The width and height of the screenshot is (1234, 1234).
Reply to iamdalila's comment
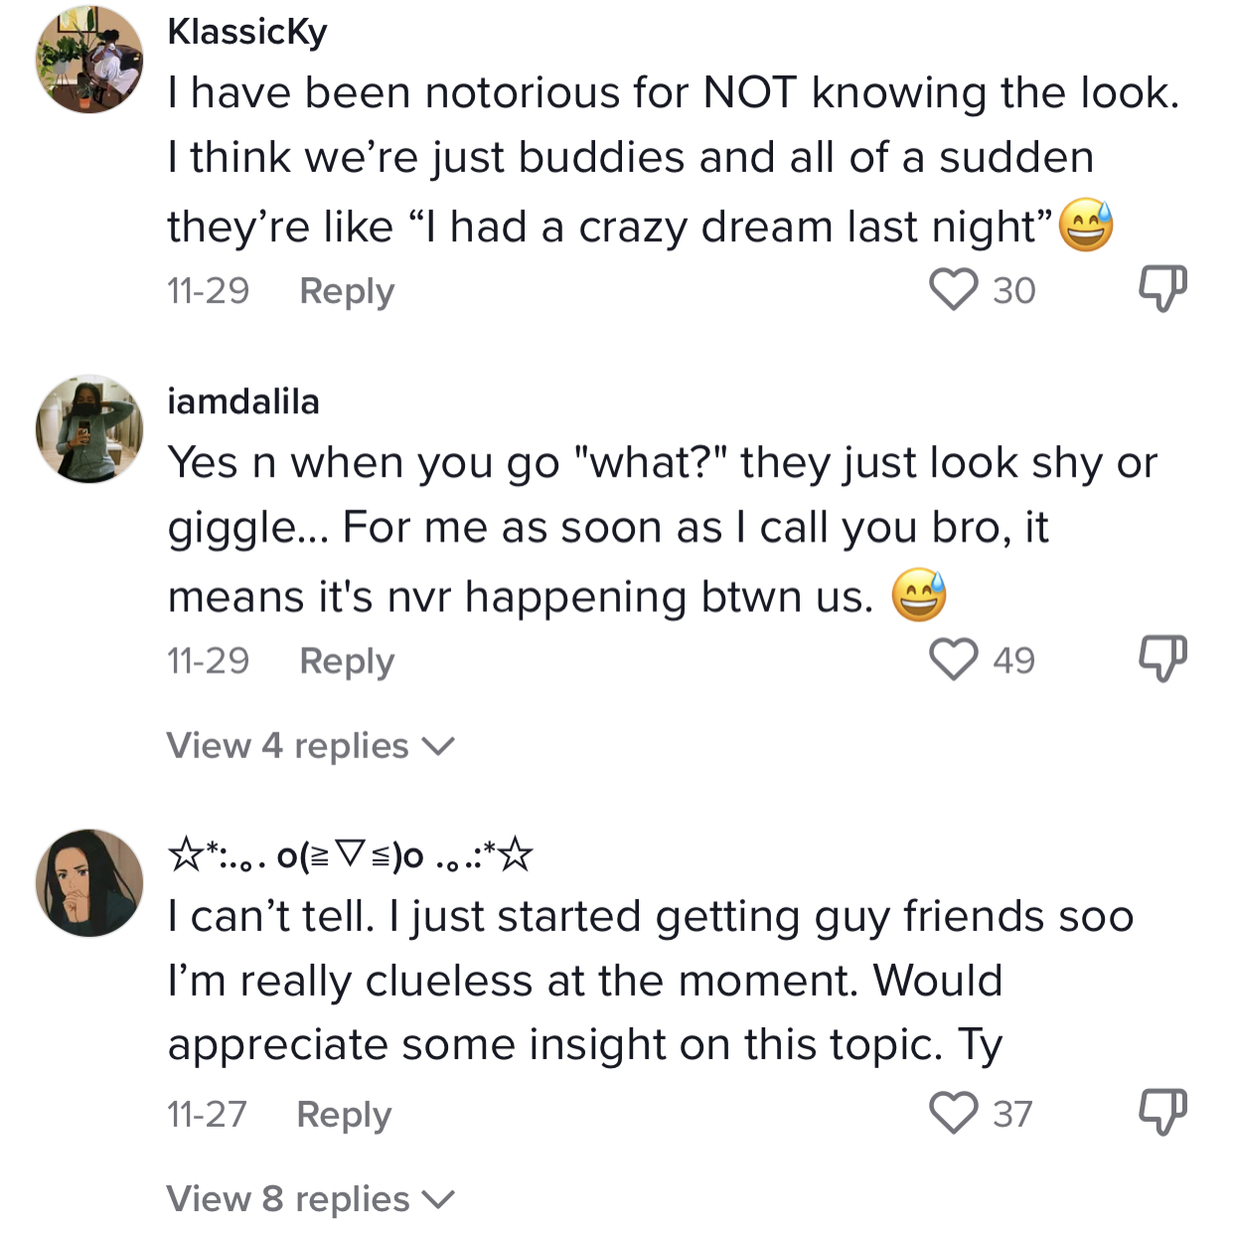coord(347,661)
